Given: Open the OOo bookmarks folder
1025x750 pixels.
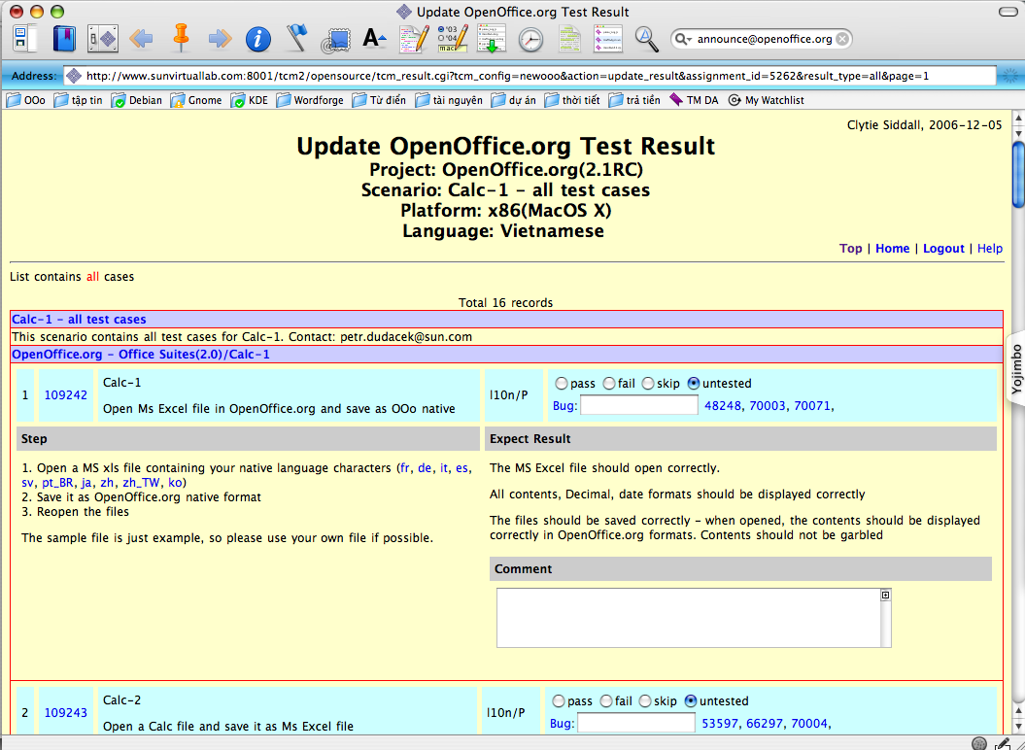Looking at the screenshot, I should point(26,100).
